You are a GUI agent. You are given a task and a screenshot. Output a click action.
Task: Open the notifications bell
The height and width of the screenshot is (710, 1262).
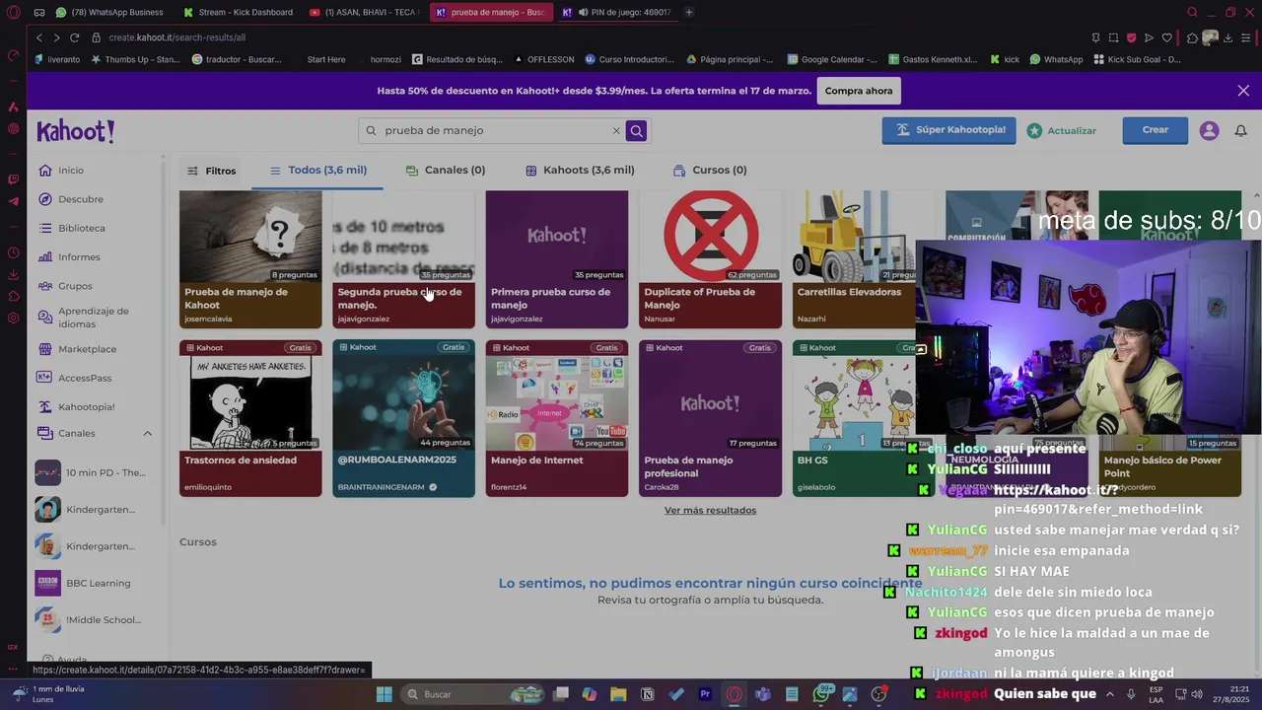(x=1240, y=130)
